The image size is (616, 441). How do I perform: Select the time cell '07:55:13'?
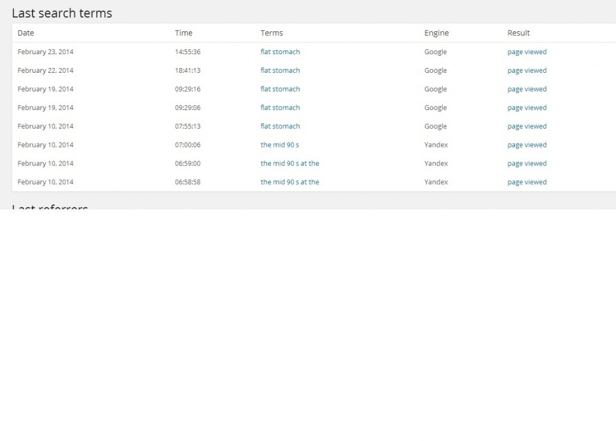(188, 126)
